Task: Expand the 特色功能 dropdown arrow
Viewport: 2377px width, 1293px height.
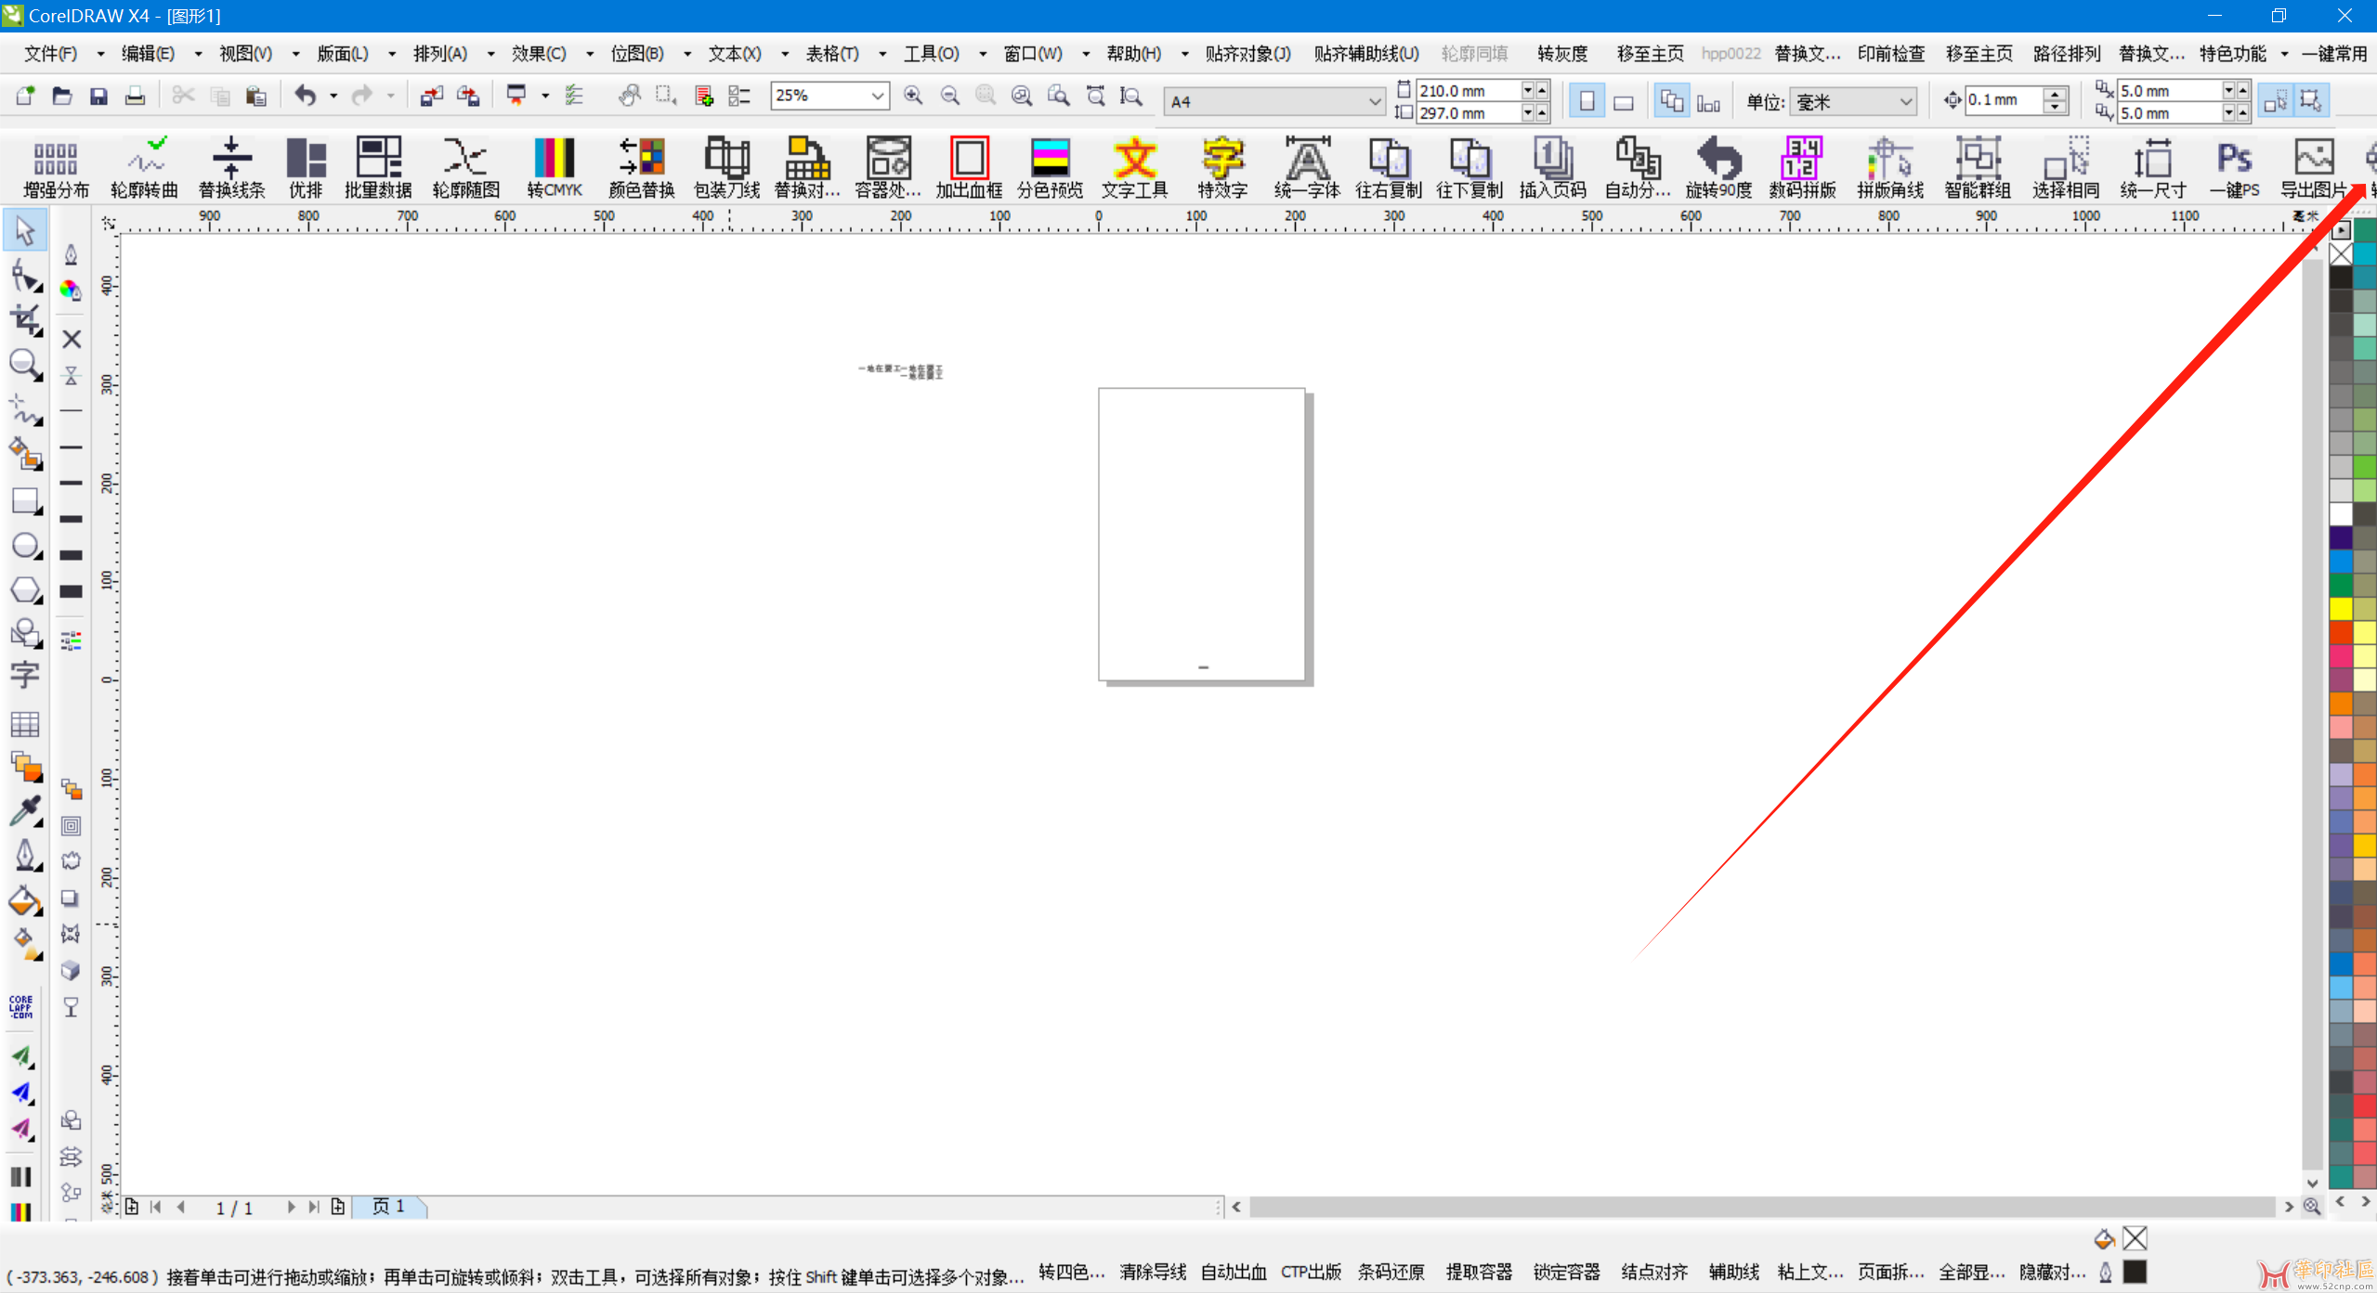Action: [2284, 54]
